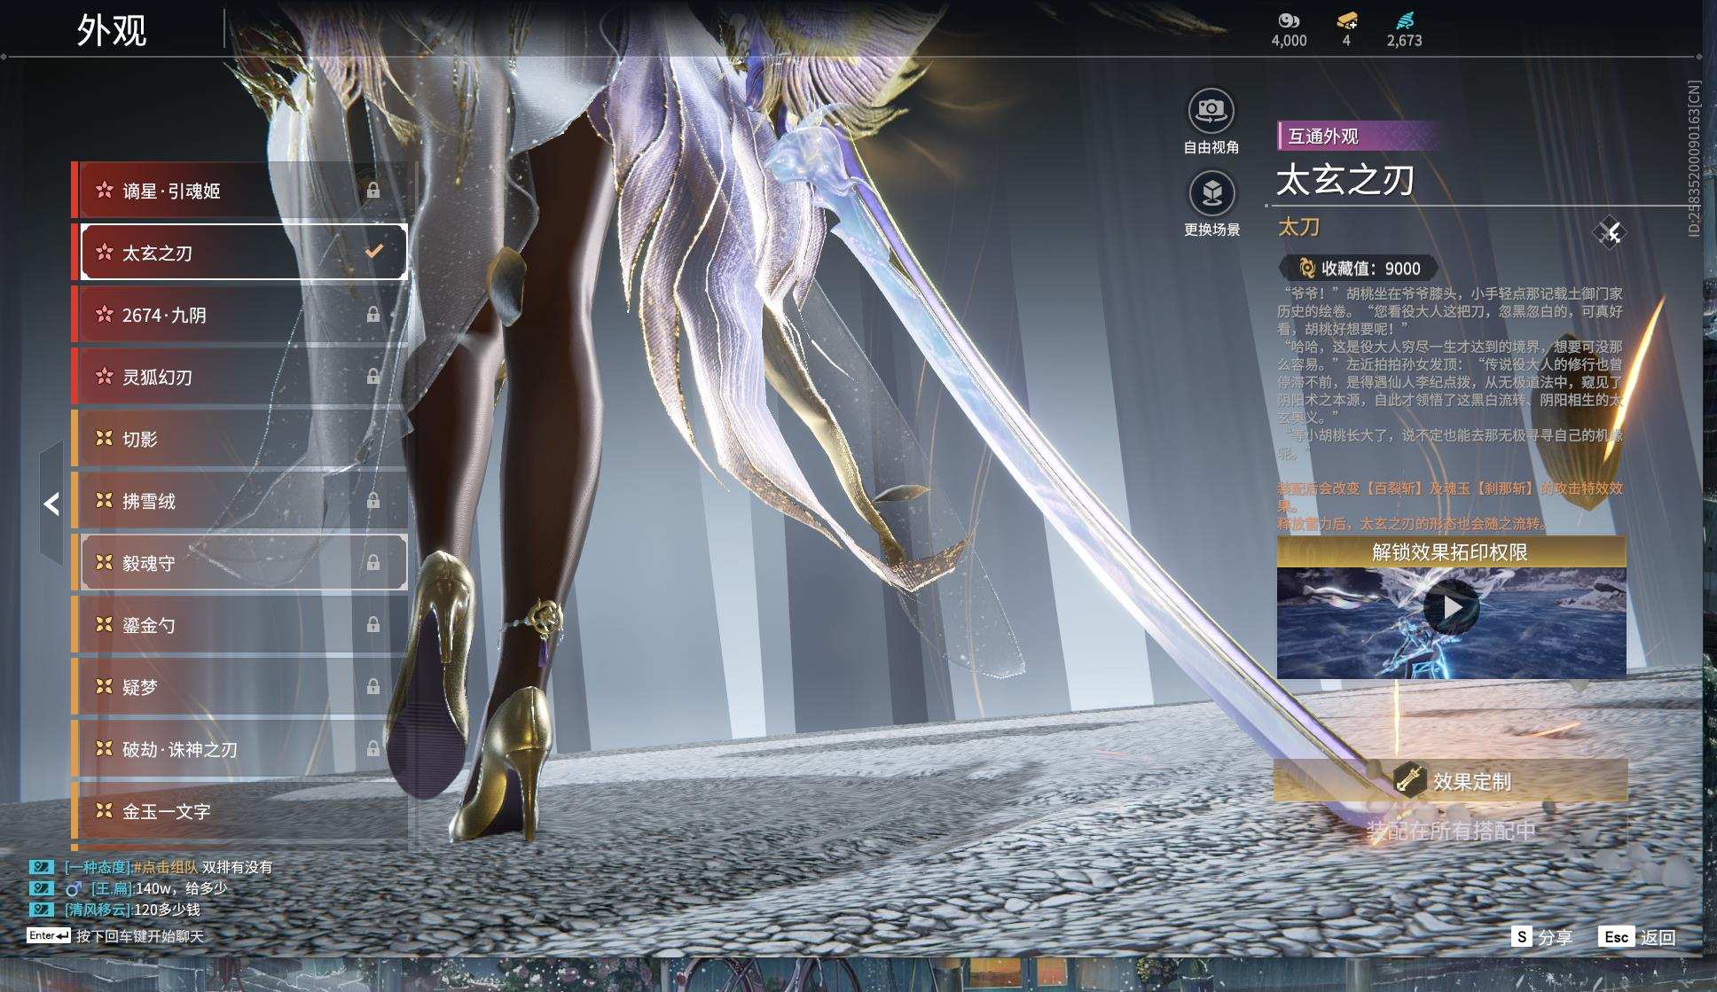Click the chat prompt 按下回车键开始聊天
The width and height of the screenshot is (1717, 992).
click(140, 936)
